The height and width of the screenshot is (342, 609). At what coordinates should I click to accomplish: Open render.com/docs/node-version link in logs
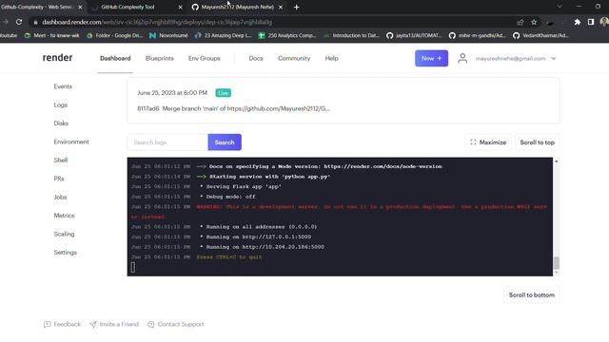click(x=383, y=166)
